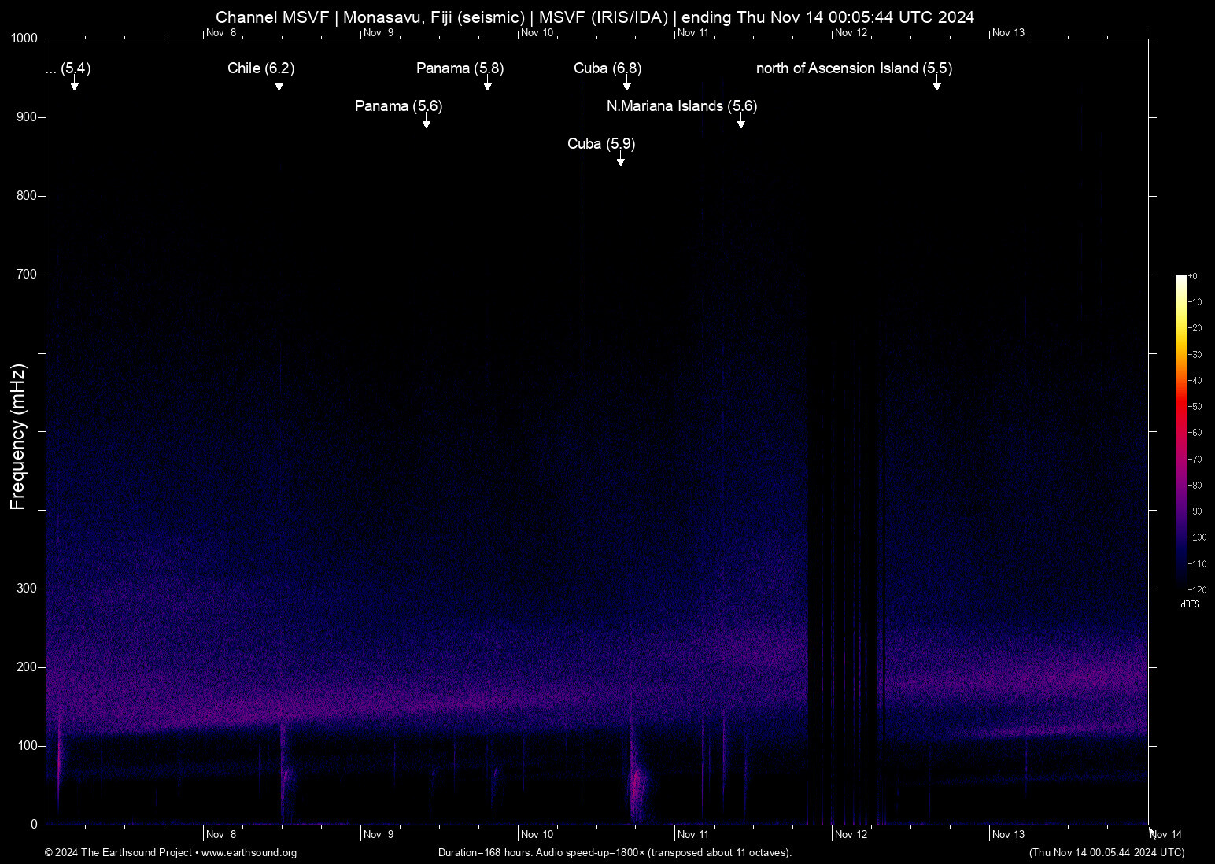Select the N.Mariana Islands (5.6) marker arrow

[x=740, y=123]
